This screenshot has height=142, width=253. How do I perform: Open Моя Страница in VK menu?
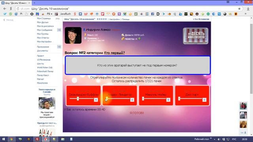44,19
